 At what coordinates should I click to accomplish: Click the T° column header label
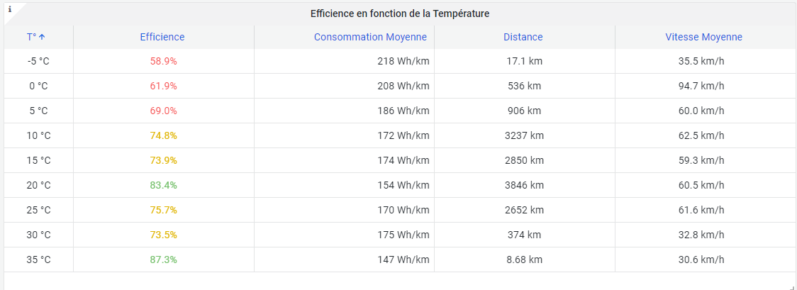31,37
